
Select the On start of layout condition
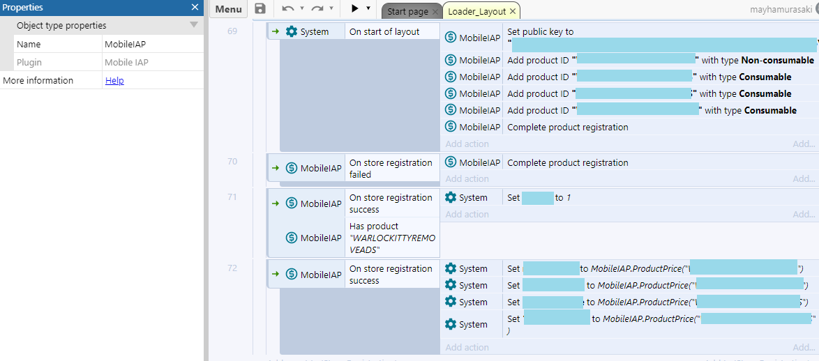point(392,32)
